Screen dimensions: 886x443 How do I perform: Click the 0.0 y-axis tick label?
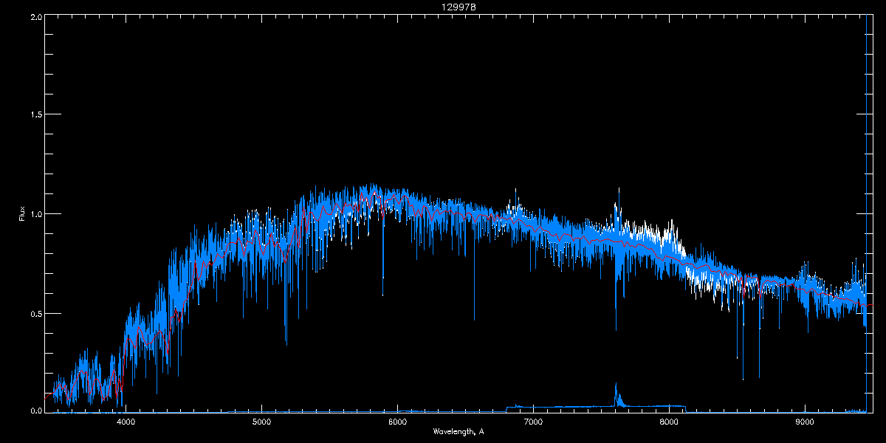coord(35,411)
